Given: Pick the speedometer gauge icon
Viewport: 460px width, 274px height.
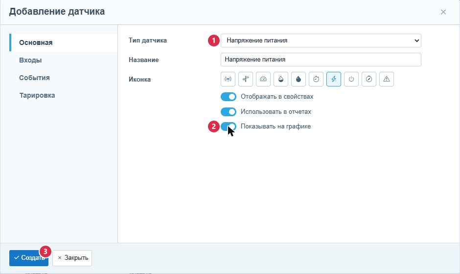Looking at the screenshot, I should [263, 79].
